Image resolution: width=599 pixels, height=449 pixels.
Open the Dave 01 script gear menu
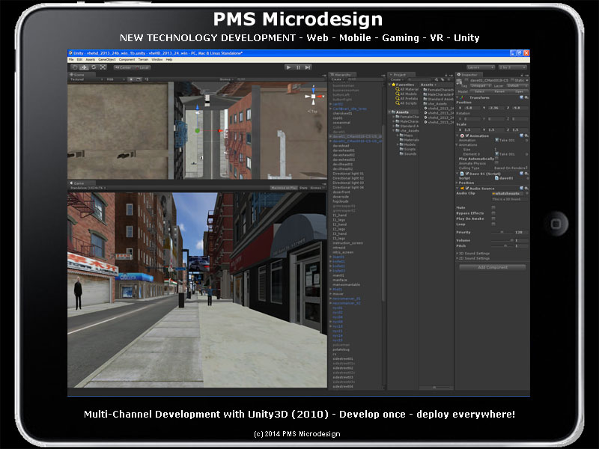click(x=526, y=174)
